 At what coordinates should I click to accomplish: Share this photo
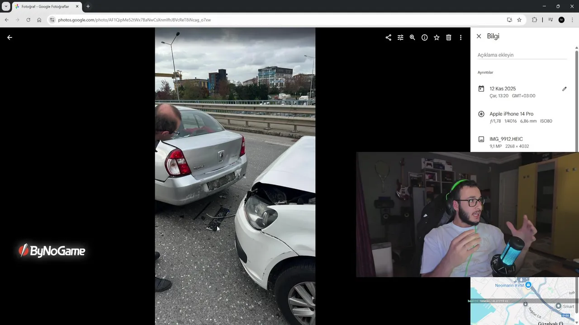(x=388, y=37)
